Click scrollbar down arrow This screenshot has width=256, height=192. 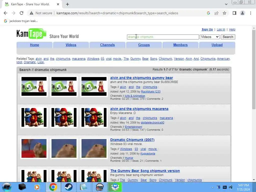tap(254, 180)
